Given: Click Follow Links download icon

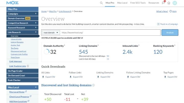Looking at the screenshot, I should 71,77.
